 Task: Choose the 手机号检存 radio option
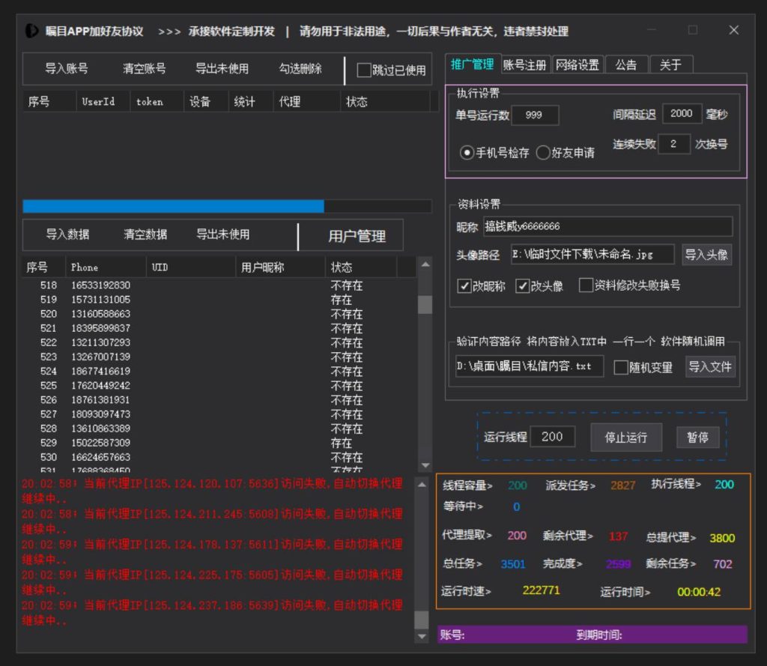(x=467, y=153)
